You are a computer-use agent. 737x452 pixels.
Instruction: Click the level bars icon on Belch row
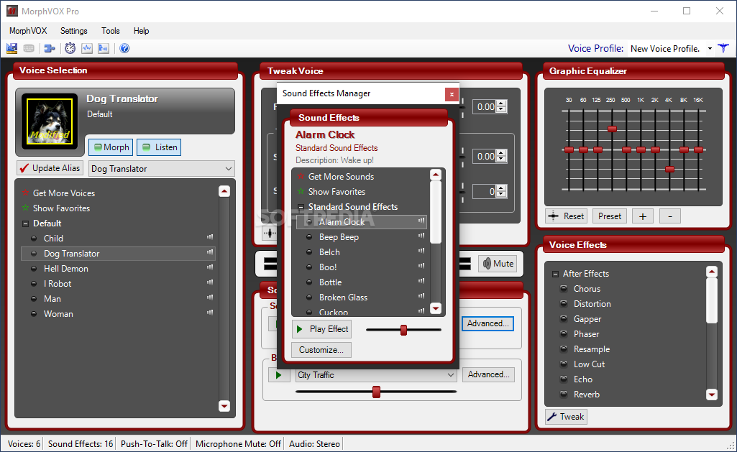421,251
